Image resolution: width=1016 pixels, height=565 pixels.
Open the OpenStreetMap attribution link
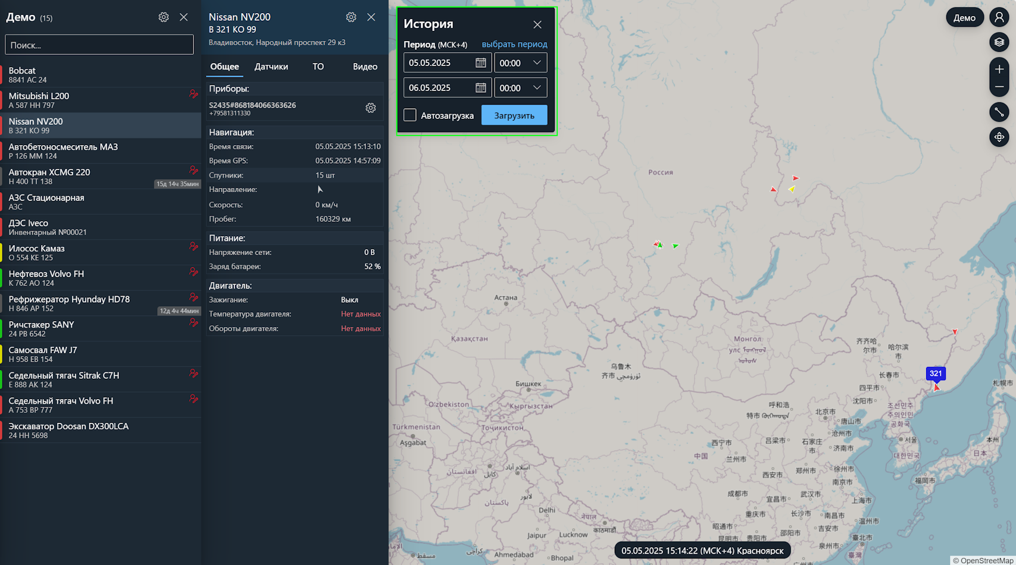tap(986, 560)
